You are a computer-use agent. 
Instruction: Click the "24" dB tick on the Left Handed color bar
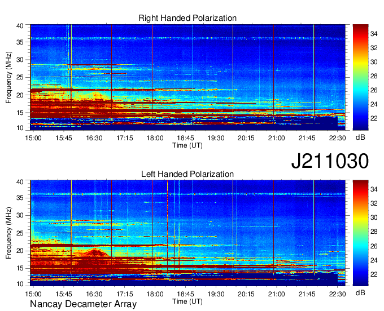coord(374,260)
